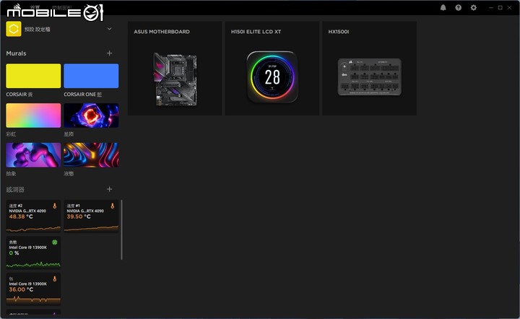Open the 48.38 °C RTX 4090 sensor tile
Screen dimensions: 520x319
point(33,216)
